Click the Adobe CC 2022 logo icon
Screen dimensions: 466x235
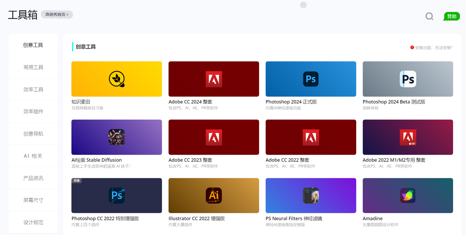[311, 137]
